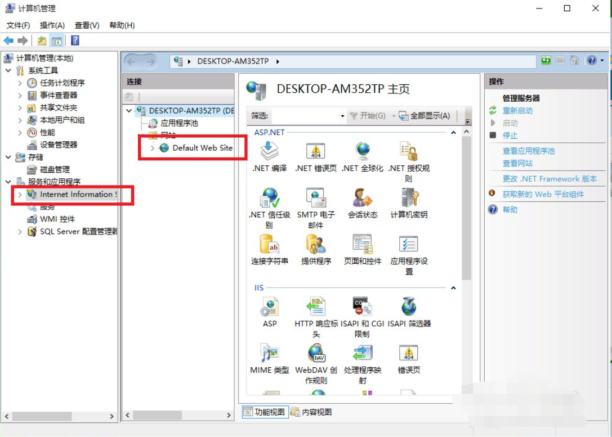612x437 pixels.
Task: Open the 会话状态 icon
Action: coord(363,197)
